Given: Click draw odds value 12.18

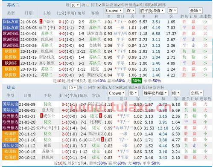Looking at the screenshot, I should (163, 128).
